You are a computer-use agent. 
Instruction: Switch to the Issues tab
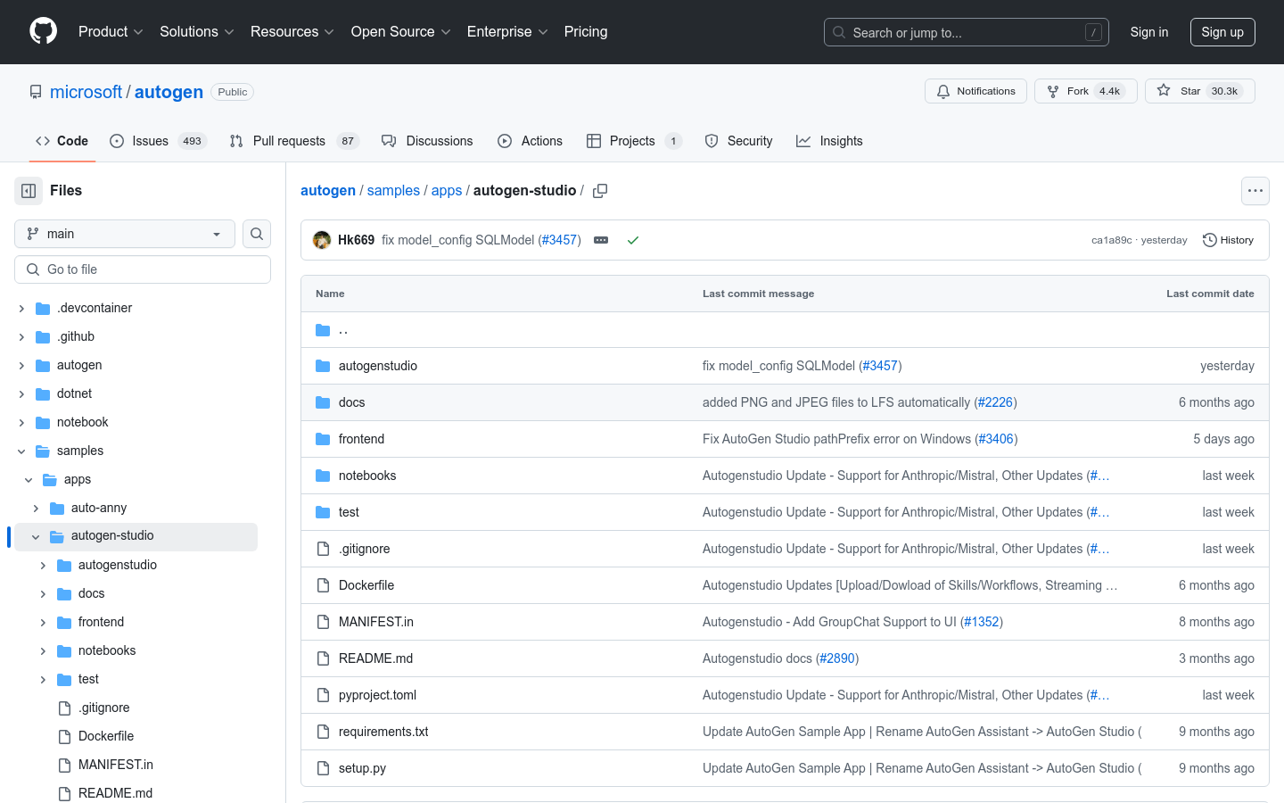click(x=158, y=141)
